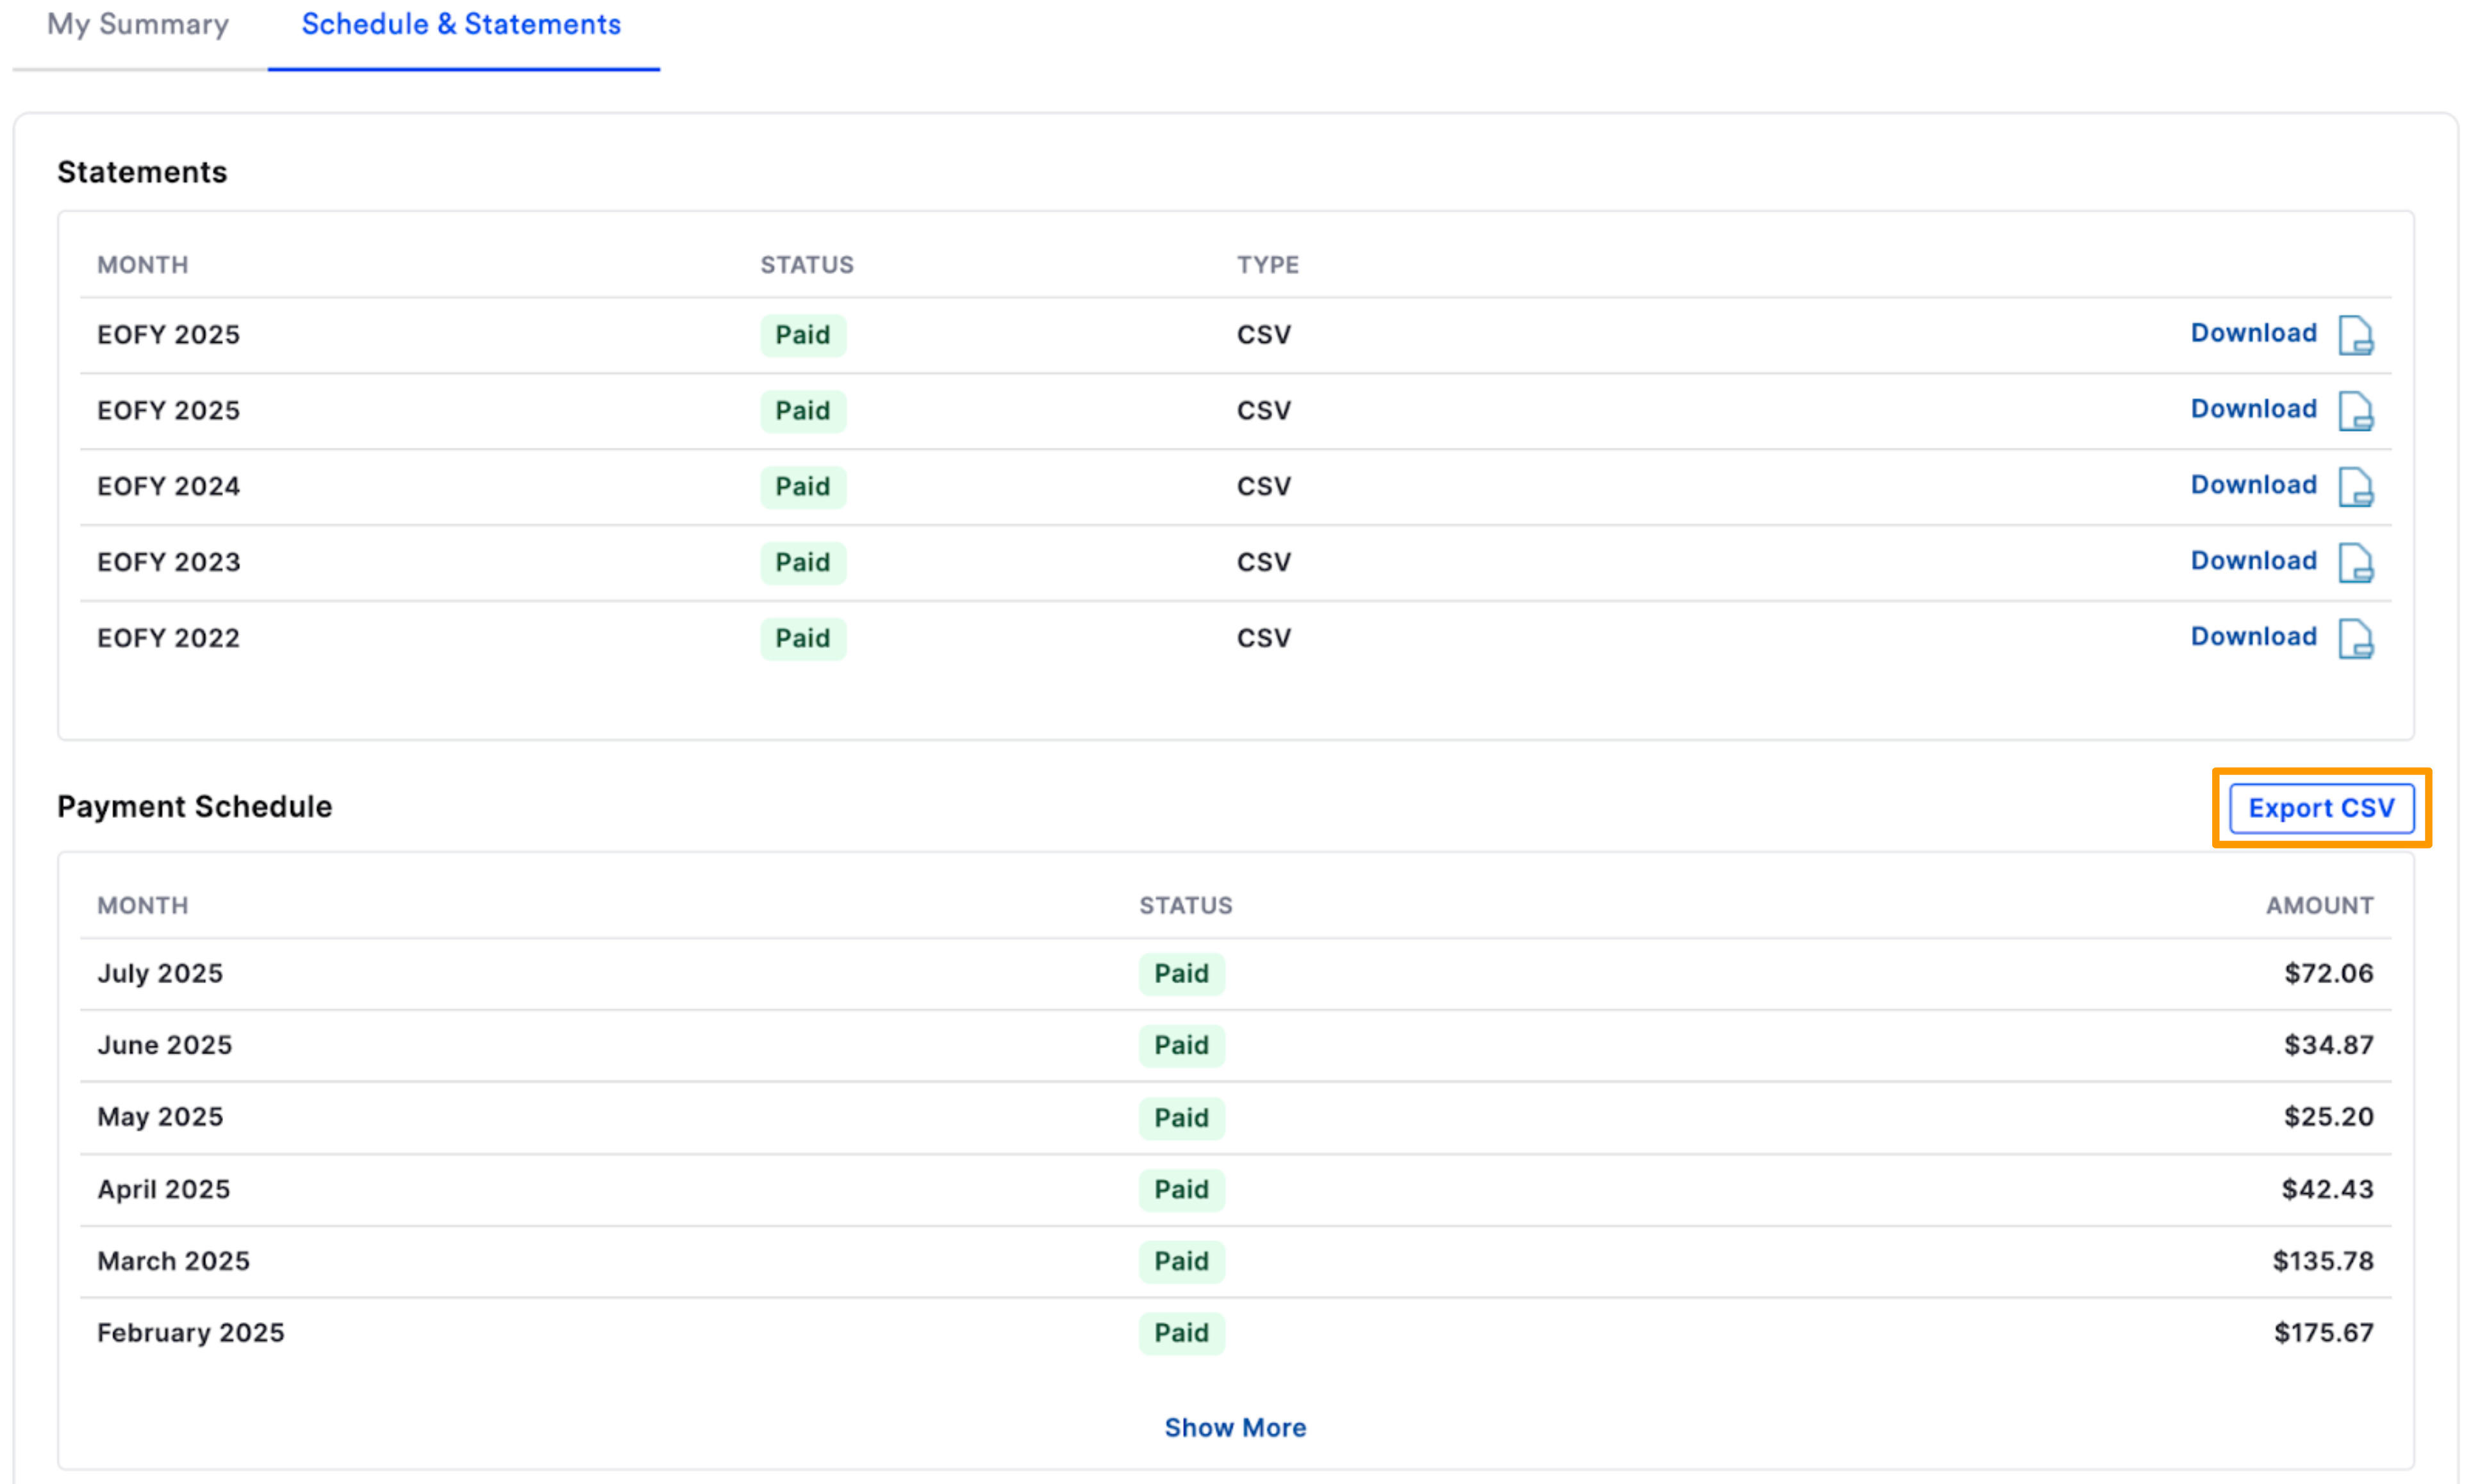Click the first EOFY 2025 download file icon
Image resolution: width=2473 pixels, height=1484 pixels.
click(x=2358, y=335)
